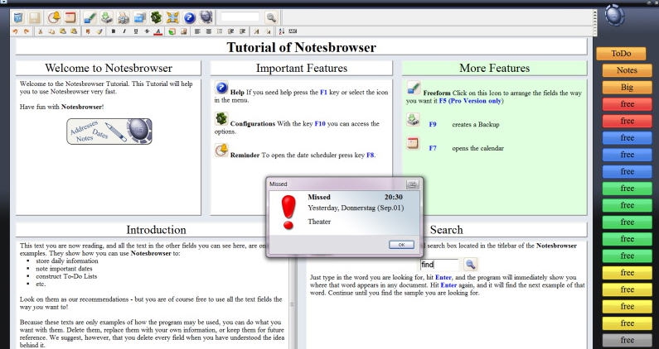
Task: Click the small icon in Missed dialog titlebar
Action: tap(412, 184)
